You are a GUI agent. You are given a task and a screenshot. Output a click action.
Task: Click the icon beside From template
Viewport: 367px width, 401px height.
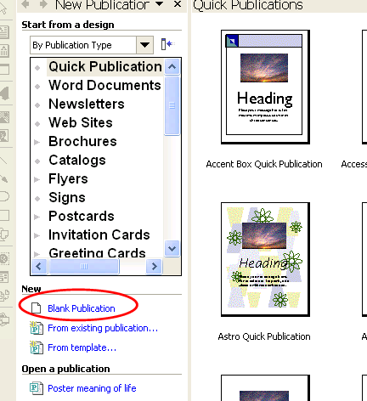pyautogui.click(x=37, y=347)
